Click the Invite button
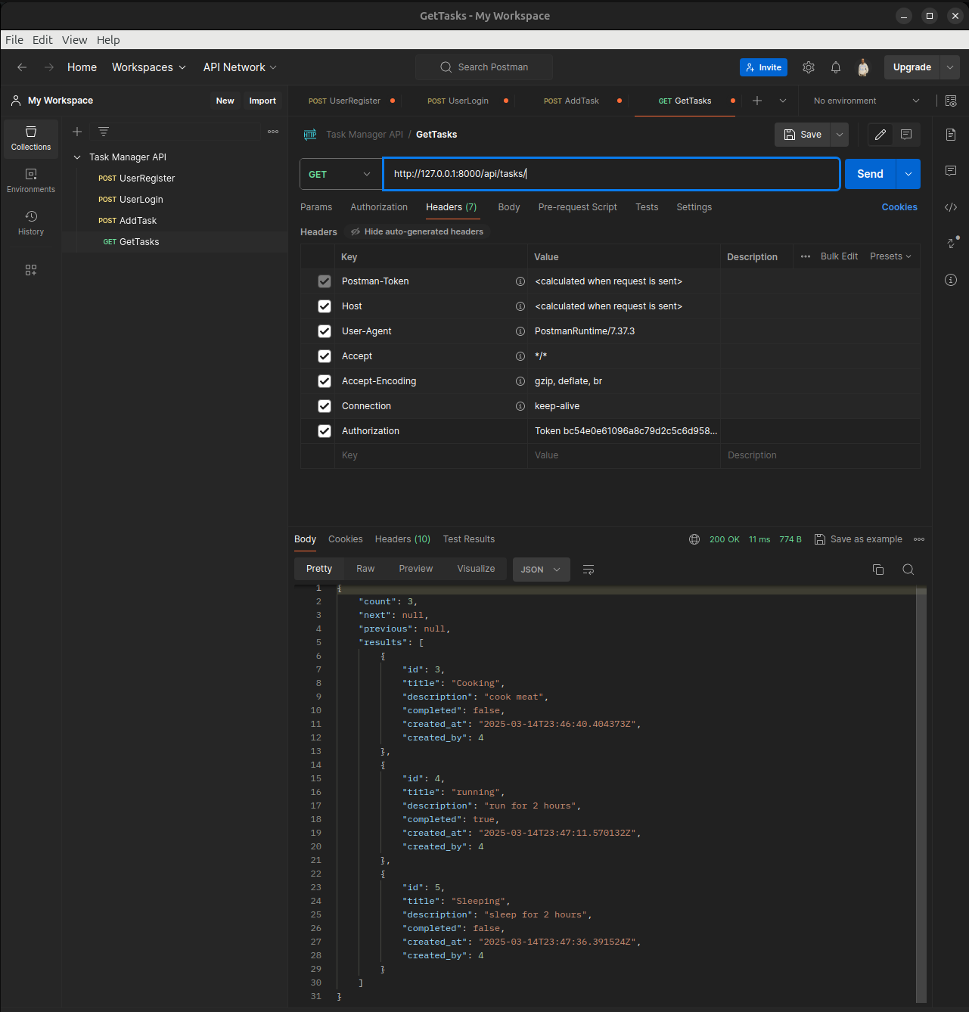The image size is (969, 1012). 763,67
